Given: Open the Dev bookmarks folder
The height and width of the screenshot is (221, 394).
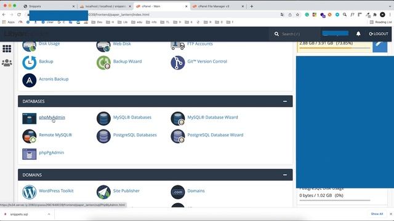Looking at the screenshot, I should 97,22.
